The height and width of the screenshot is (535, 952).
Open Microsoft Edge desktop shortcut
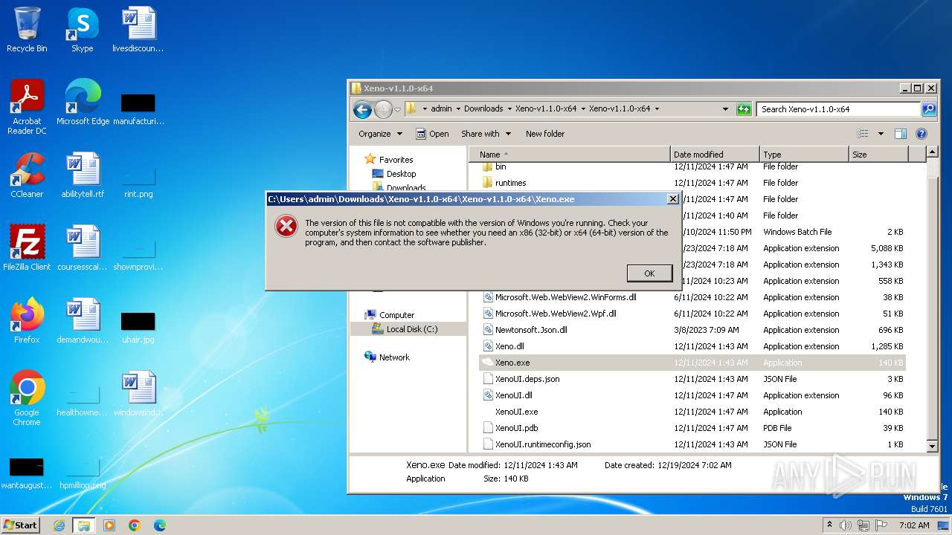coord(83,103)
